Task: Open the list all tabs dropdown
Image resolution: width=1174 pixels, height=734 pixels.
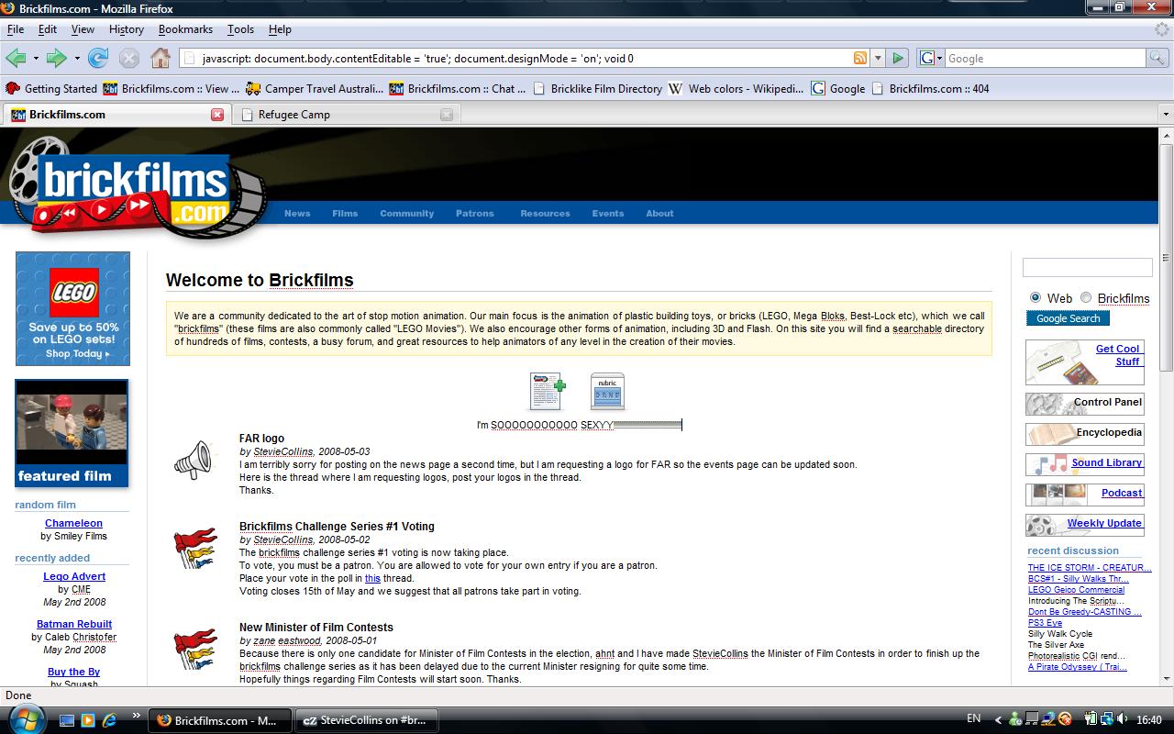Action: tap(1166, 115)
